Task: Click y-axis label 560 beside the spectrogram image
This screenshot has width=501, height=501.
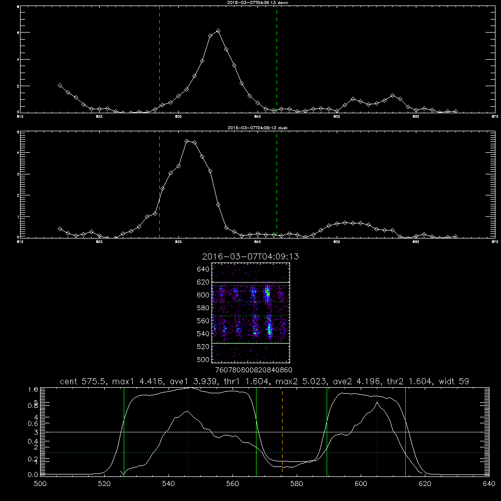Action: tap(203, 321)
